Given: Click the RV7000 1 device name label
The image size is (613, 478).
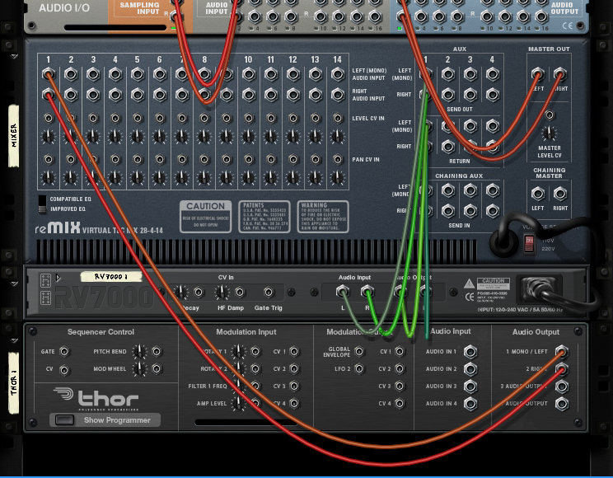Looking at the screenshot, I should (111, 277).
